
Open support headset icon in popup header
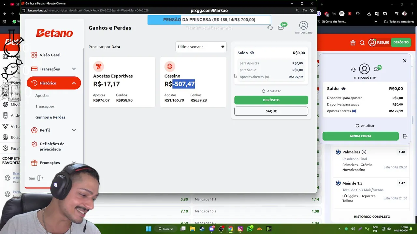tap(270, 28)
